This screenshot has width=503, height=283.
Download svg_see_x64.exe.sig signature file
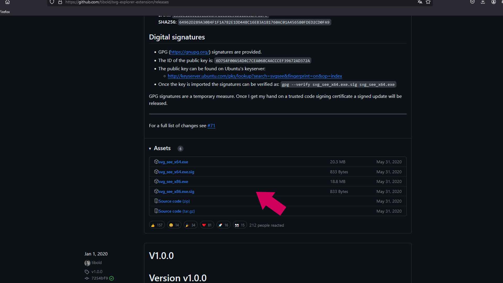[x=176, y=172]
